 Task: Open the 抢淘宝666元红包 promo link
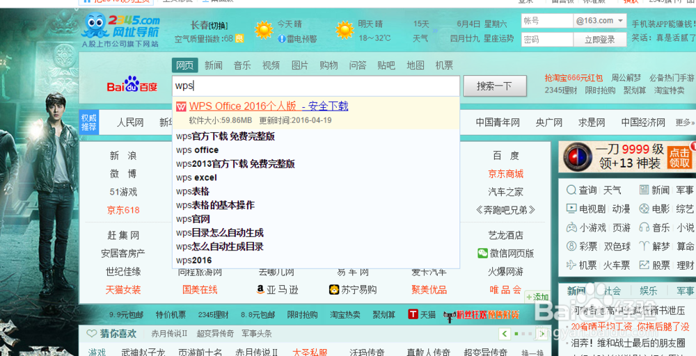coord(574,78)
